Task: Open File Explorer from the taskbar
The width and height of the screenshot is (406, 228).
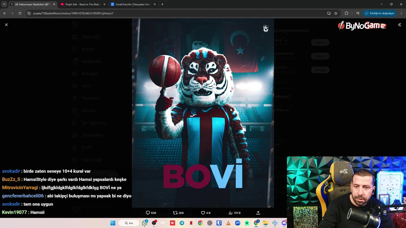Action: click(x=265, y=223)
